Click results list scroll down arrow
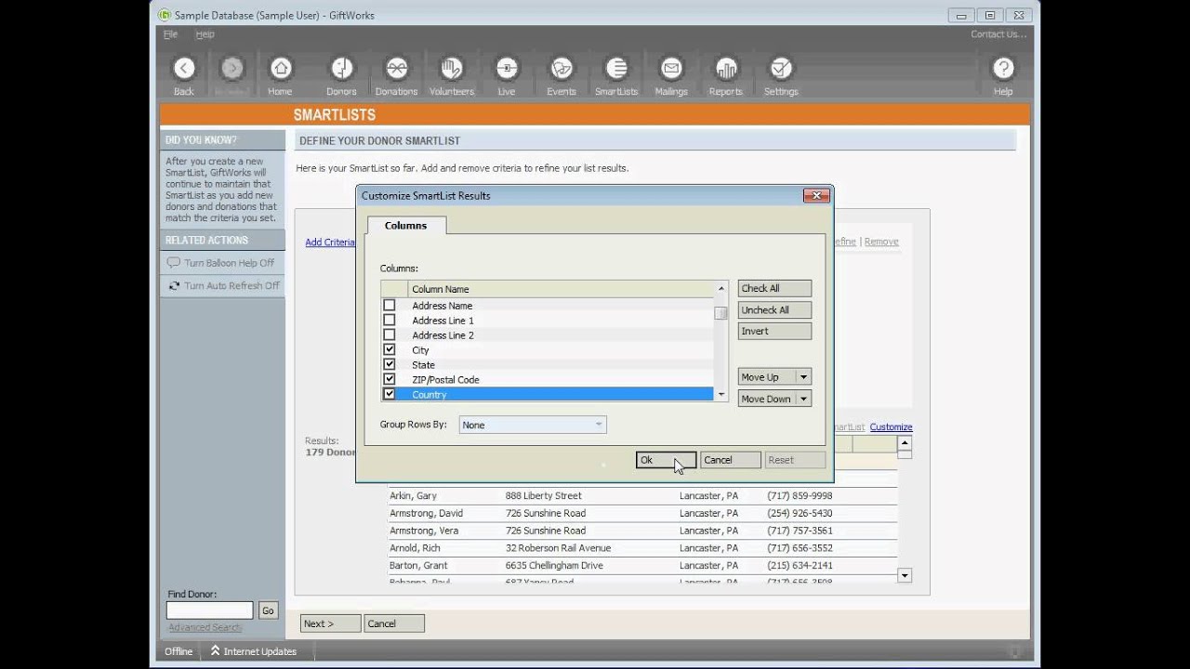Screen dimensions: 1190x669 905,576
